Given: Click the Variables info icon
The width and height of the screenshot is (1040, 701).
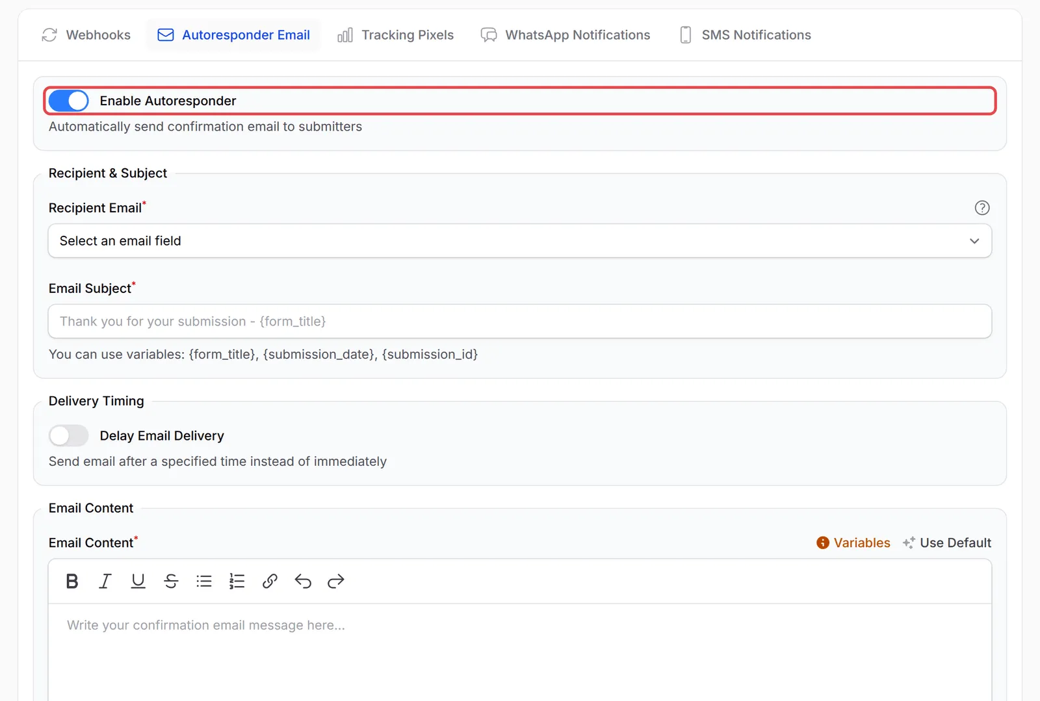Looking at the screenshot, I should point(823,543).
